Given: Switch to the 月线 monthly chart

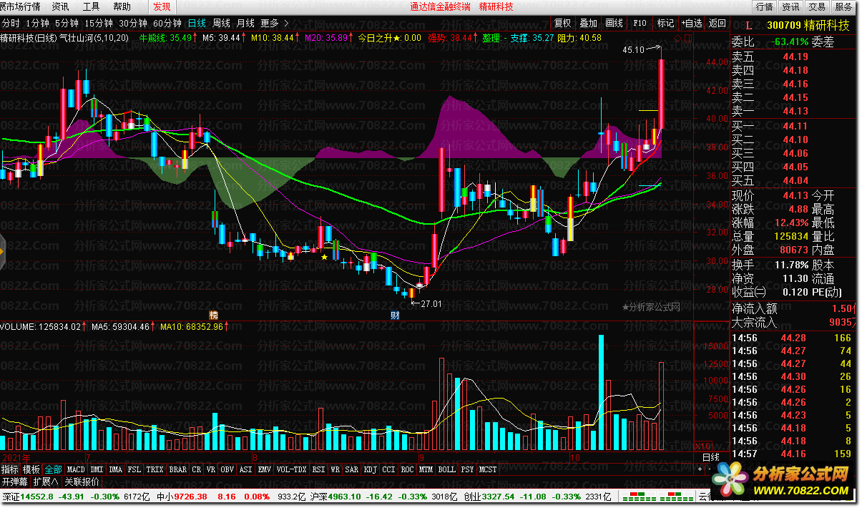Looking at the screenshot, I should 245,23.
